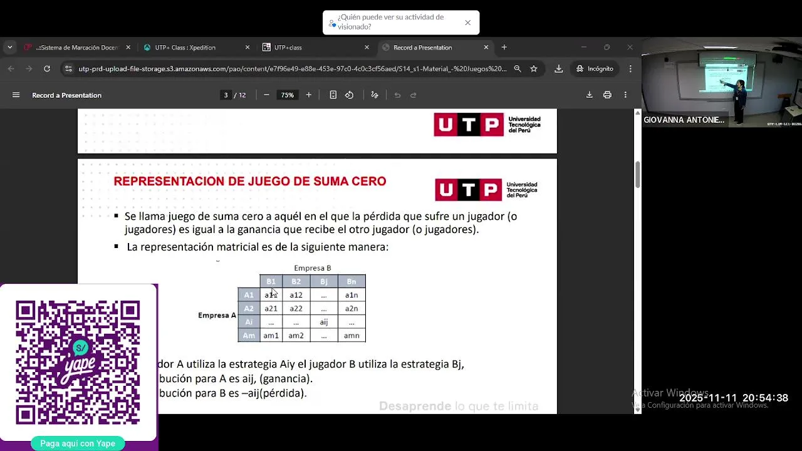Dismiss the viewing activity notification
The width and height of the screenshot is (802, 451).
pyautogui.click(x=468, y=23)
